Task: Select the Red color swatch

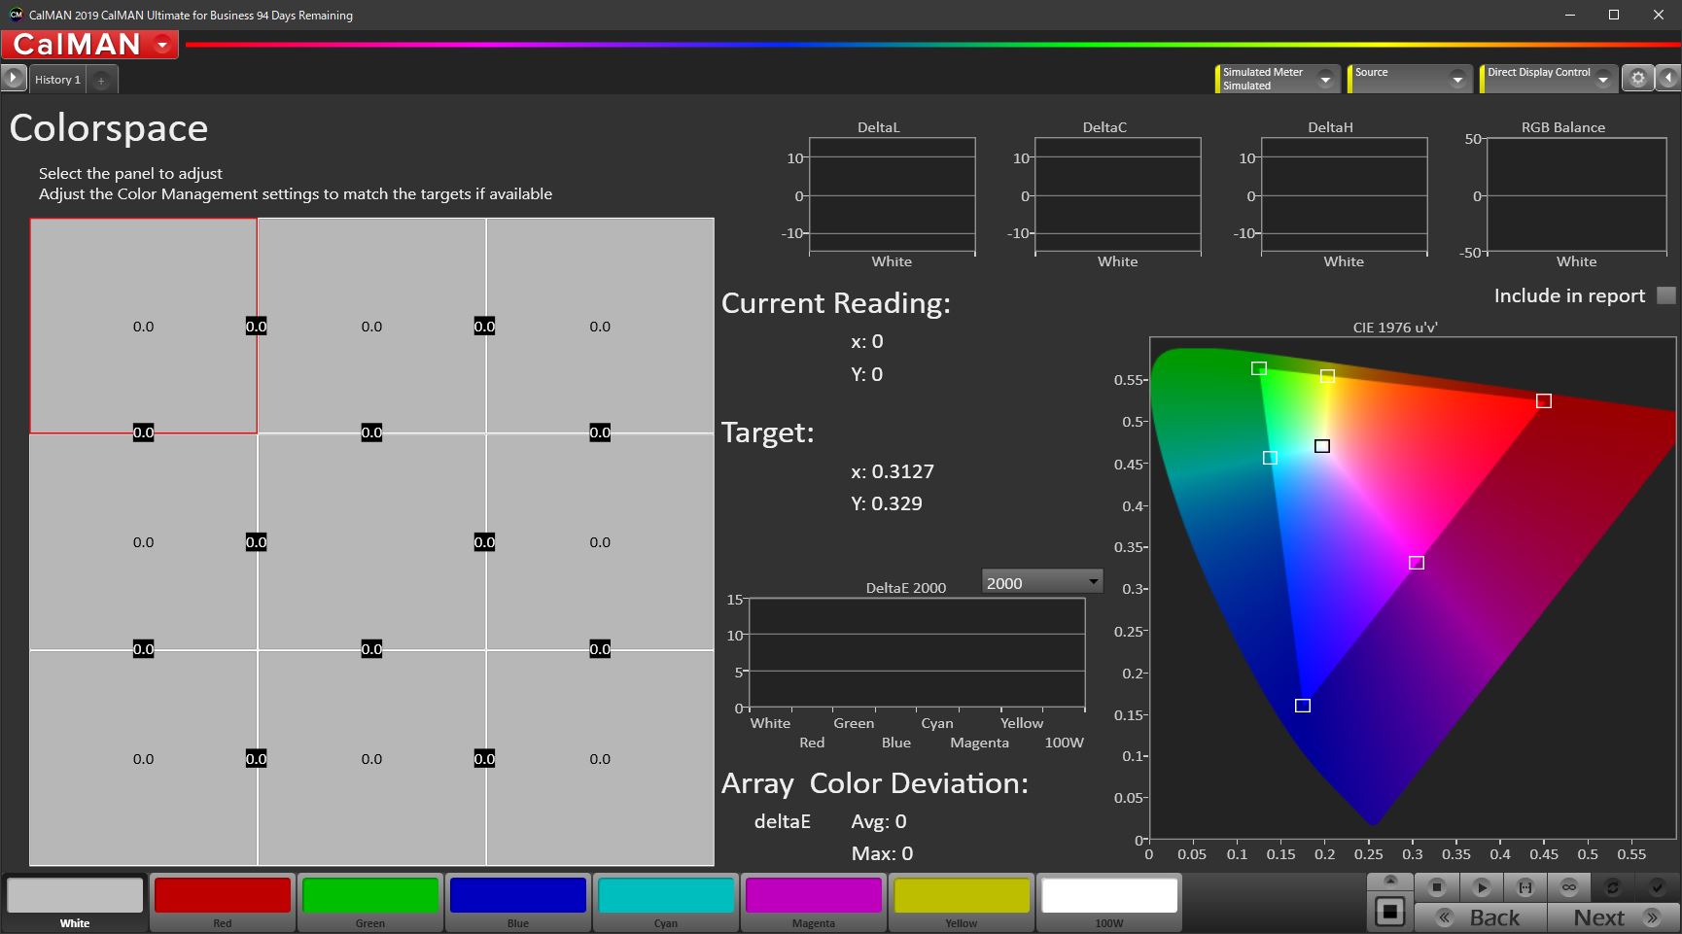Action: [223, 896]
